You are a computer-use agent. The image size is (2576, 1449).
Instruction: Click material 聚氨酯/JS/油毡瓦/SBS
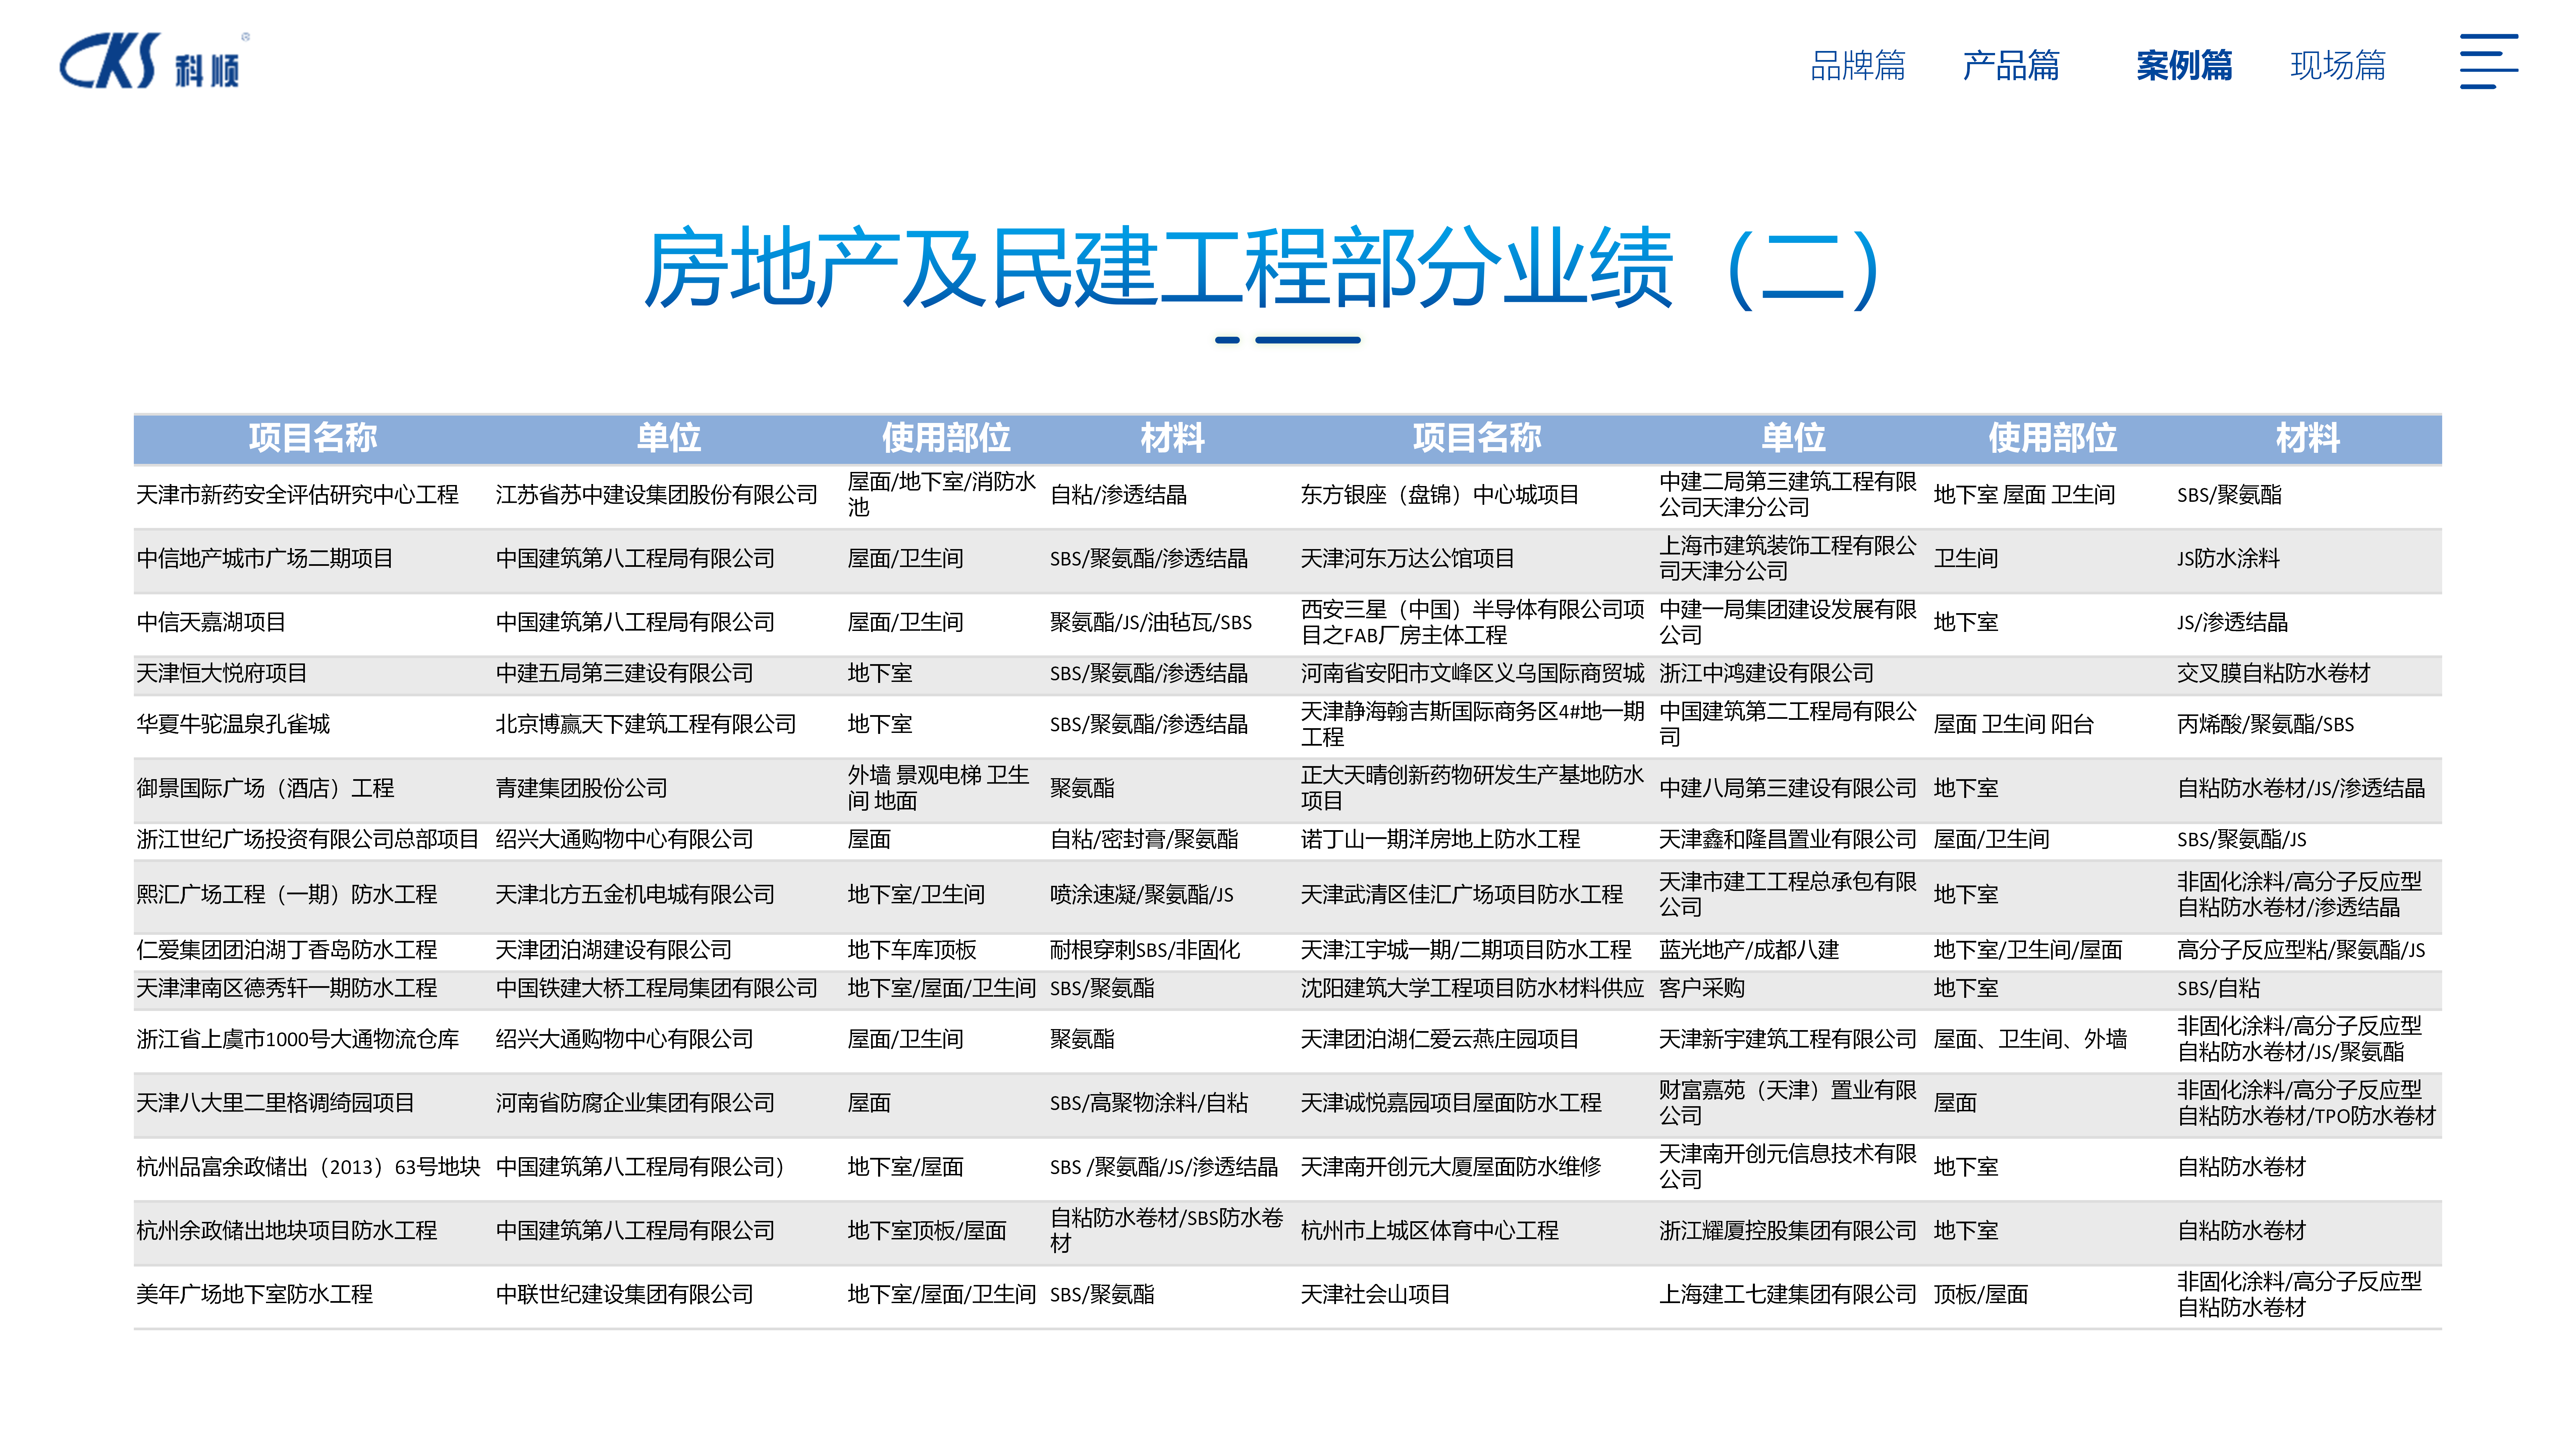click(x=1151, y=623)
